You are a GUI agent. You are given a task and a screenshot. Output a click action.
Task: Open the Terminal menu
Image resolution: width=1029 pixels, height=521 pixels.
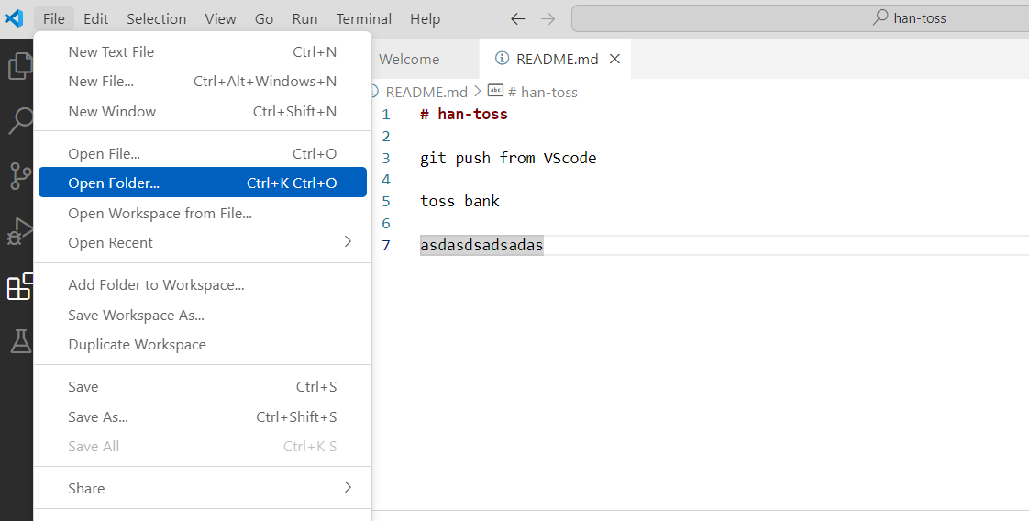[364, 19]
